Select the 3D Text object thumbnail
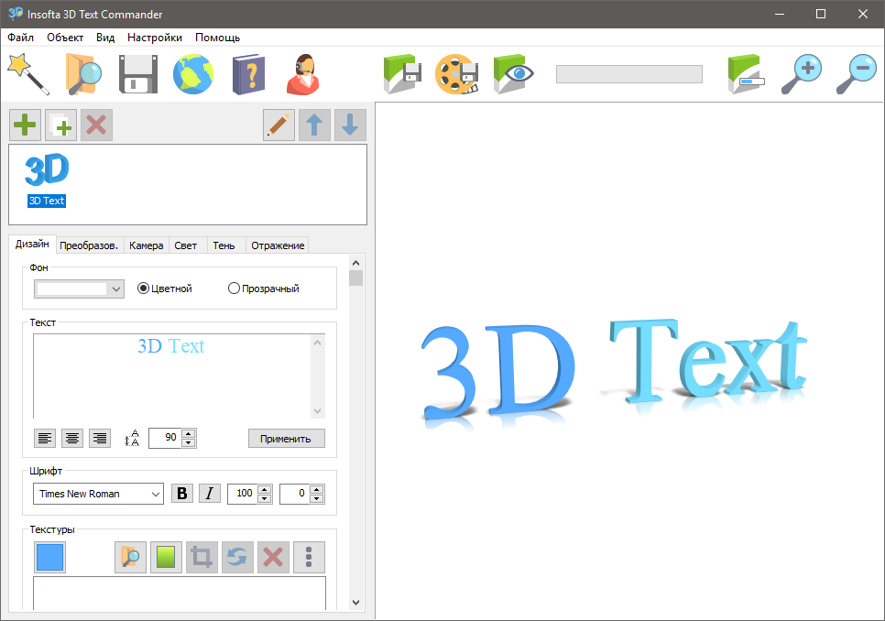The image size is (885, 621). coord(47,180)
